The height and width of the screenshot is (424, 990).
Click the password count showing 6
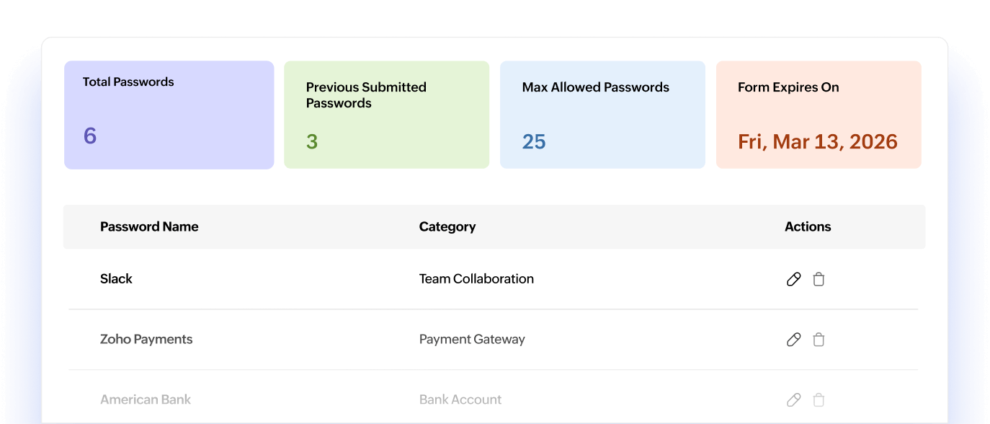[x=89, y=136]
